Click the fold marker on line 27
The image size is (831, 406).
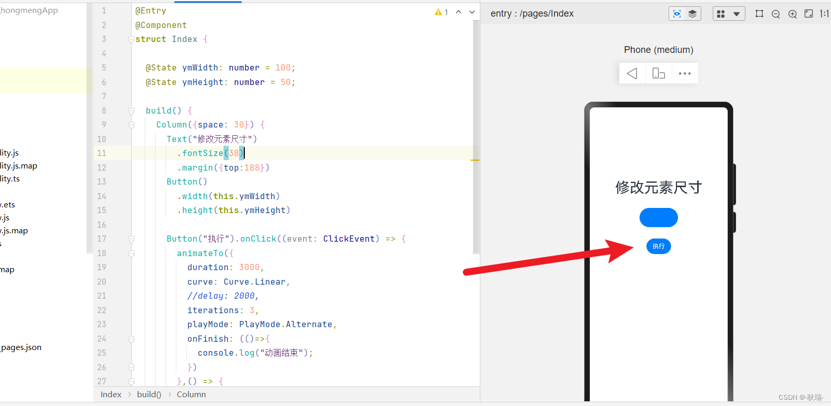[x=131, y=382]
